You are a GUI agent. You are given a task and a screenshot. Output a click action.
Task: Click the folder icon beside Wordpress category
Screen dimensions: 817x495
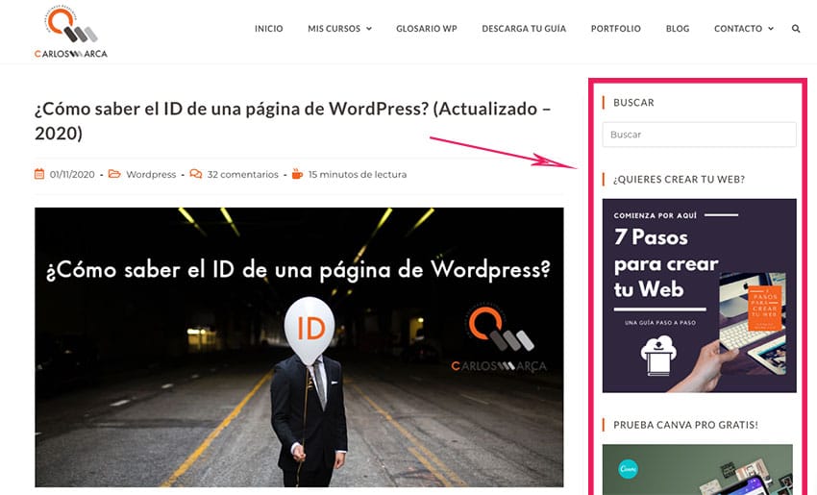pos(114,174)
